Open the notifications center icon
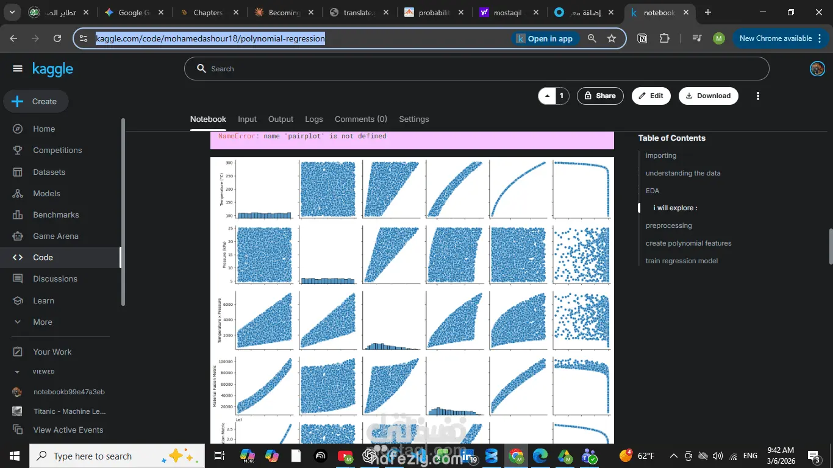Viewport: 833px width, 468px height. [813, 456]
